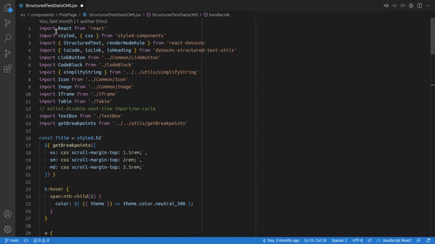Open Problems via errors and warnings count
Image resolution: width=435 pixels, height=244 pixels.
[42, 240]
